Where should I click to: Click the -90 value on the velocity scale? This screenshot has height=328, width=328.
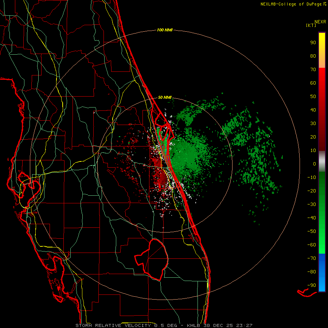click(x=312, y=285)
